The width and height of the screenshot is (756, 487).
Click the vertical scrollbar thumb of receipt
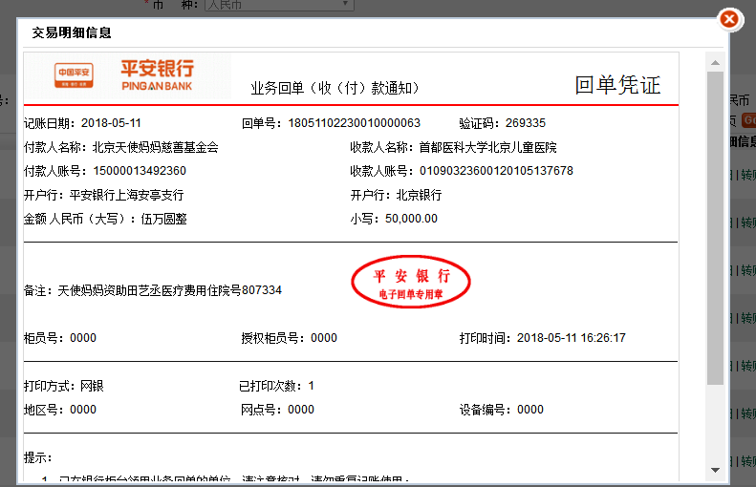(716, 228)
